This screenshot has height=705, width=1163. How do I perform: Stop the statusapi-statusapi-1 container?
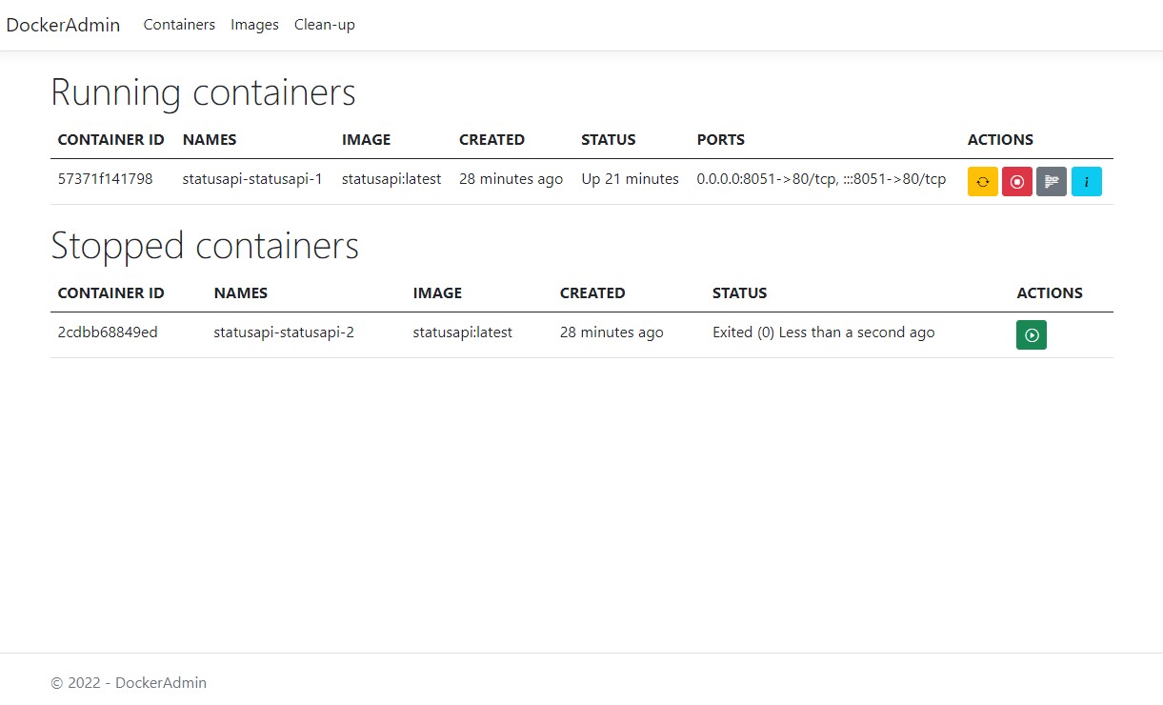(x=1017, y=181)
